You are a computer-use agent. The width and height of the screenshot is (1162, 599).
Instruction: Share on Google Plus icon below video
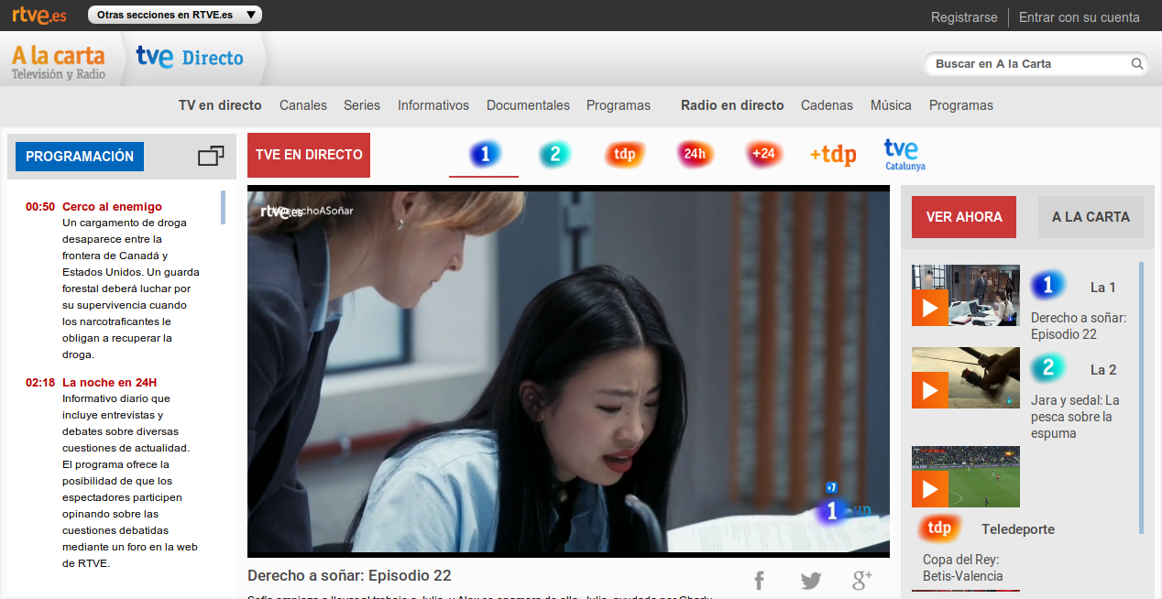(x=861, y=580)
